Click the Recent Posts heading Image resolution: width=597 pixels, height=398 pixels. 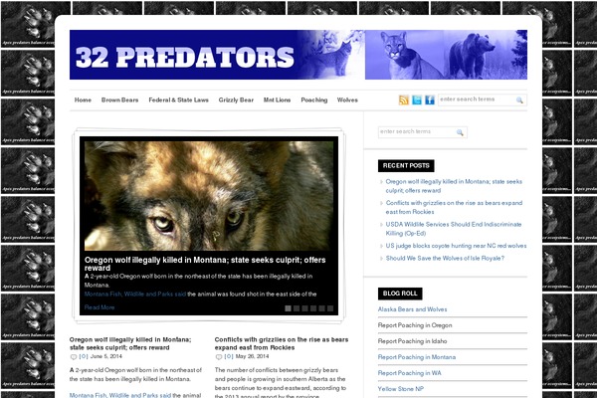(x=406, y=166)
